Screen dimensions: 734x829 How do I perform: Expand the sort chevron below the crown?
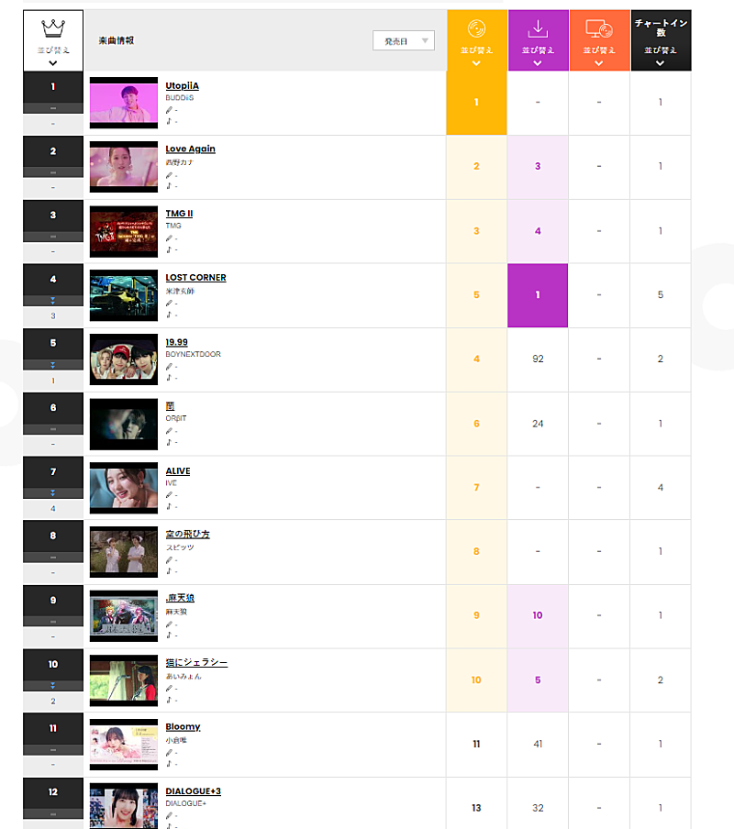[x=52, y=63]
